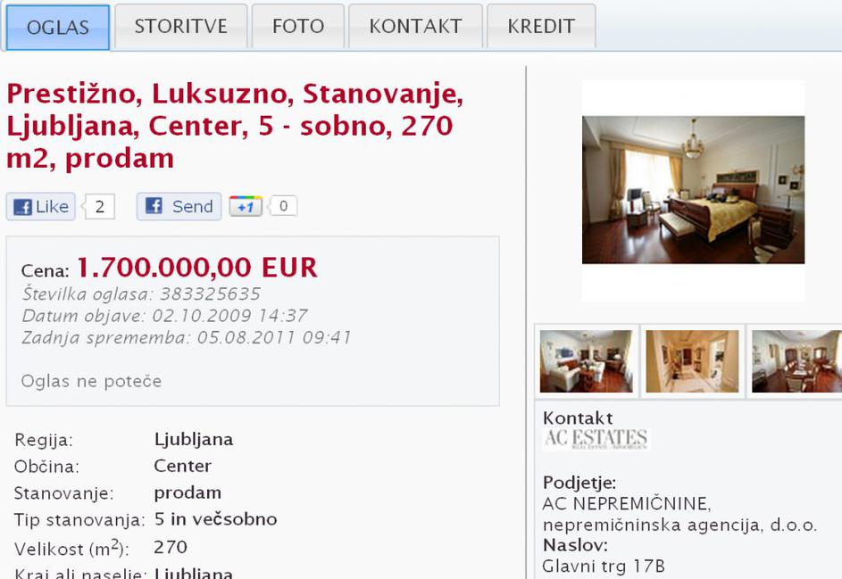The width and height of the screenshot is (842, 579).
Task: Select the dining room thumbnail
Action: point(796,361)
